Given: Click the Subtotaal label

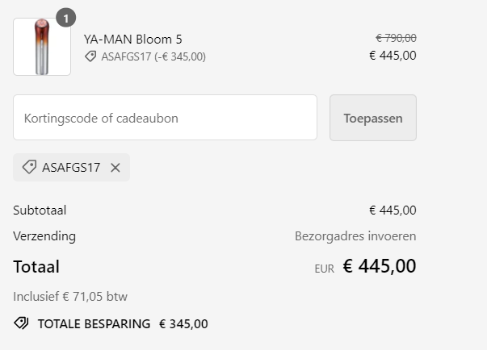Looking at the screenshot, I should 40,210.
